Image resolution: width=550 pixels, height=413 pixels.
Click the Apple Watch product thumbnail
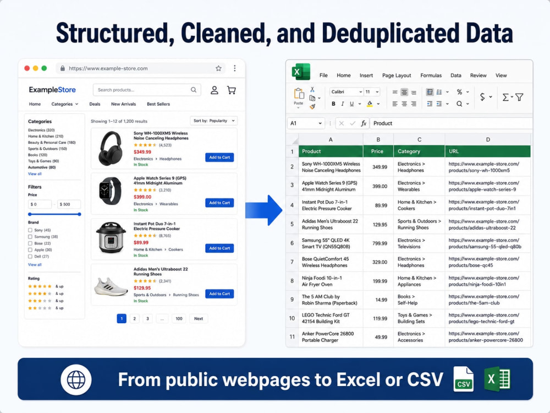click(x=110, y=191)
